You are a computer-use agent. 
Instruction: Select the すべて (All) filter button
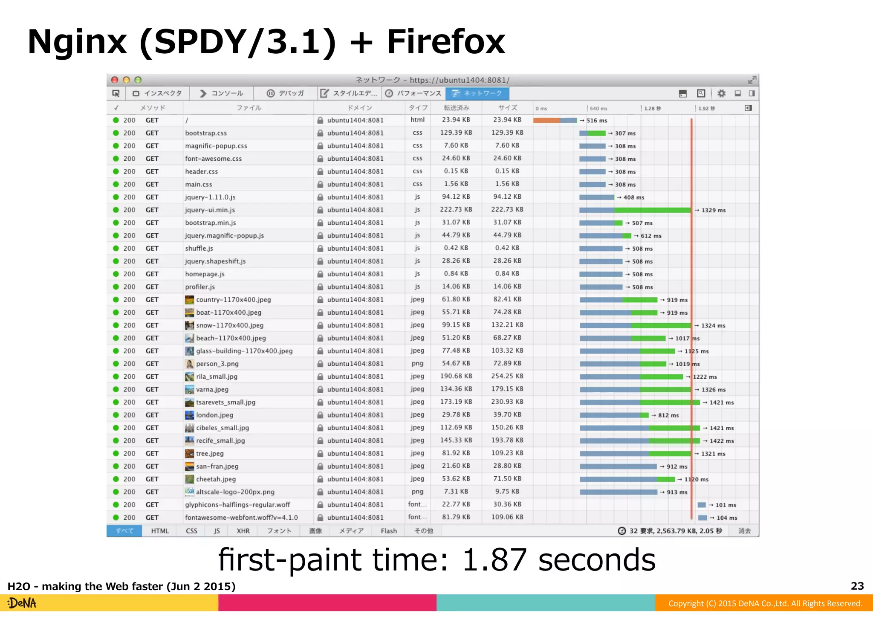(124, 531)
